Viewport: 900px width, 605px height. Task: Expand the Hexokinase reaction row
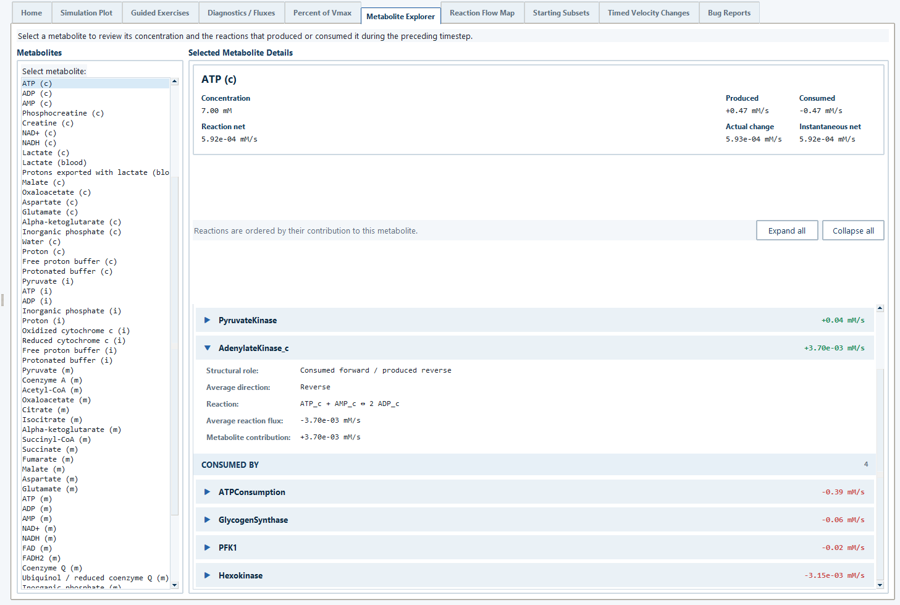535,575
